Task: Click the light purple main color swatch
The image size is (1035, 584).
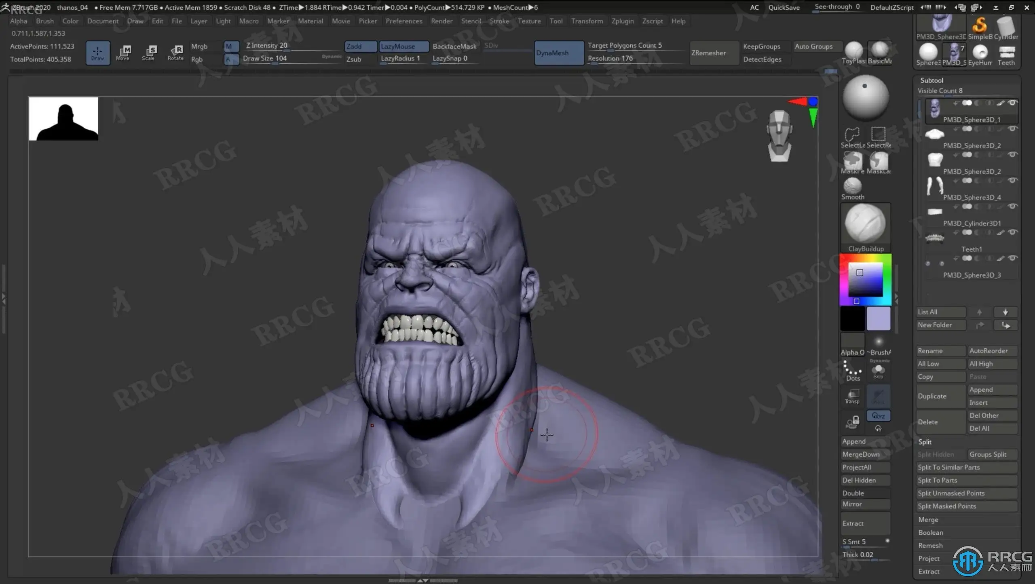Action: 878,318
